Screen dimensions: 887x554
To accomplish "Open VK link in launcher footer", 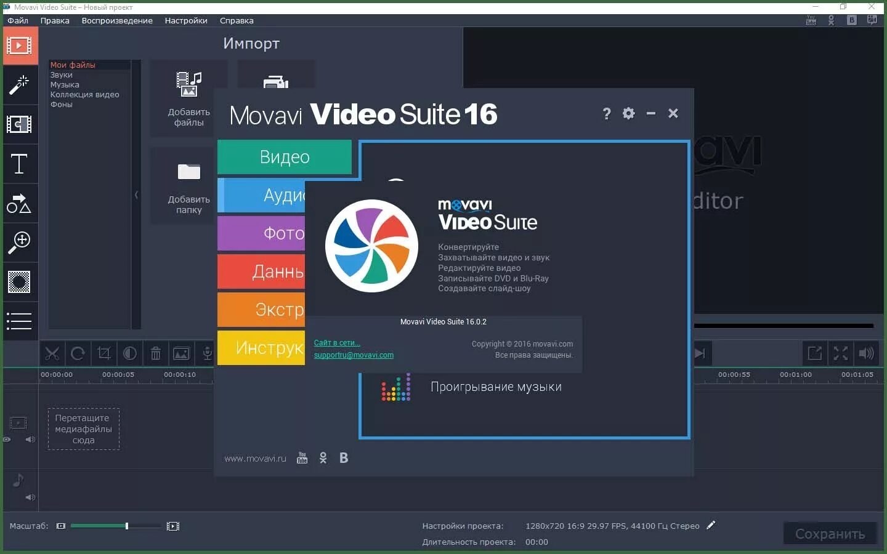I will (344, 458).
